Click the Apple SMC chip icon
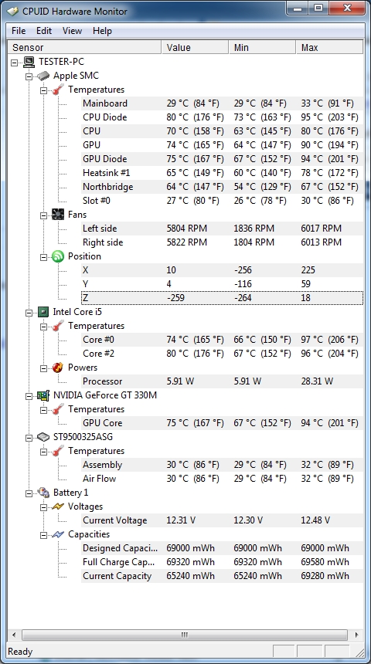This screenshot has height=664, width=371. (x=43, y=76)
